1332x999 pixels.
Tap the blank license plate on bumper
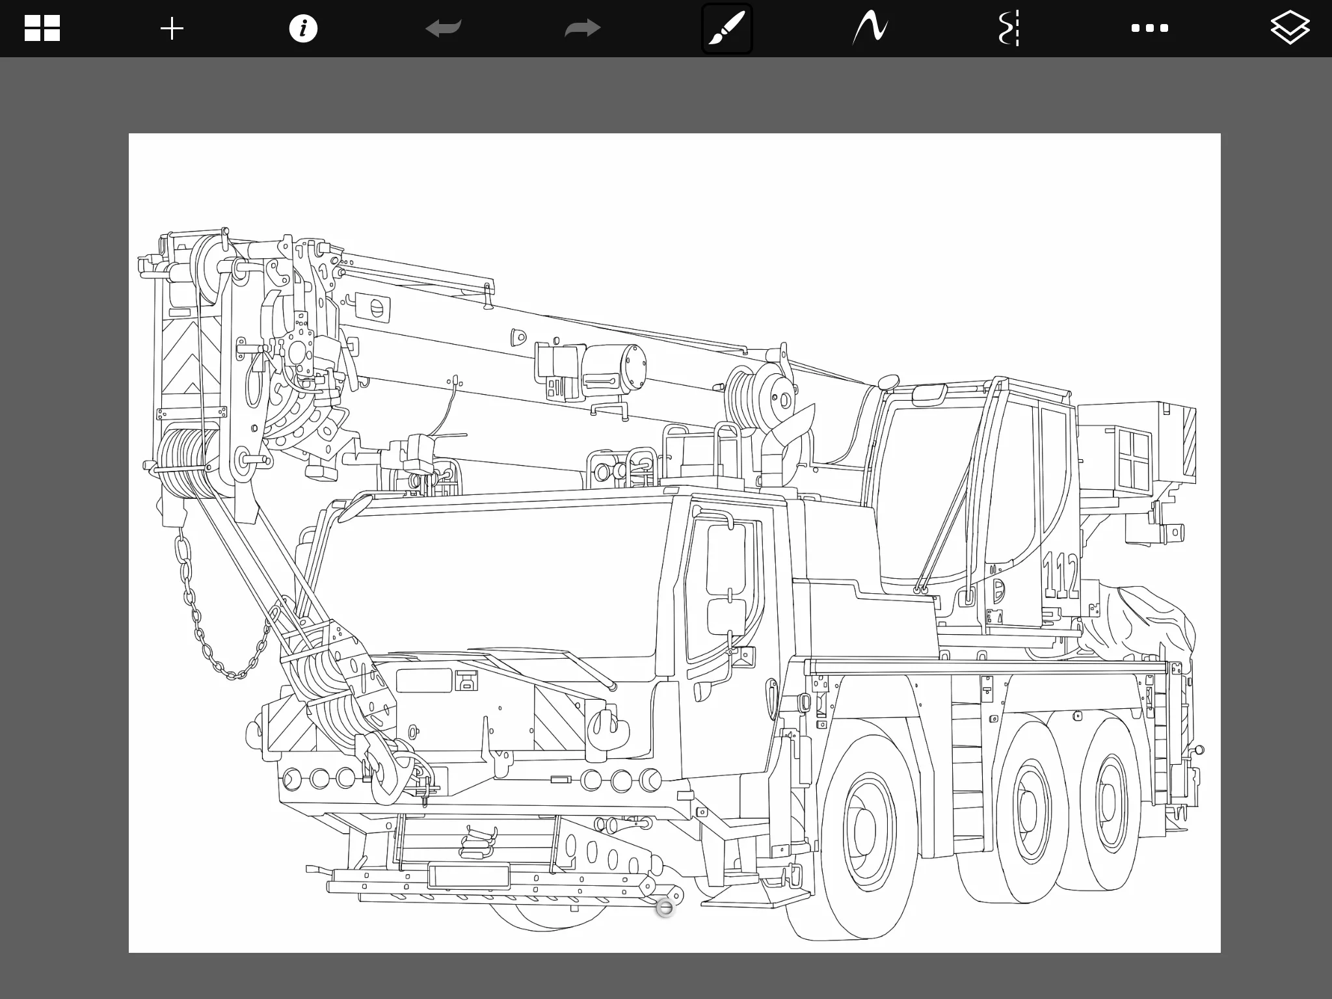tap(468, 876)
